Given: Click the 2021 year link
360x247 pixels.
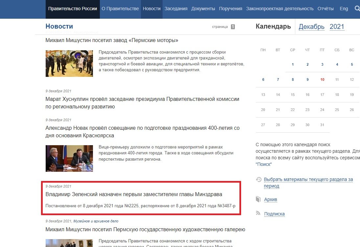Looking at the screenshot, I should pos(337,27).
